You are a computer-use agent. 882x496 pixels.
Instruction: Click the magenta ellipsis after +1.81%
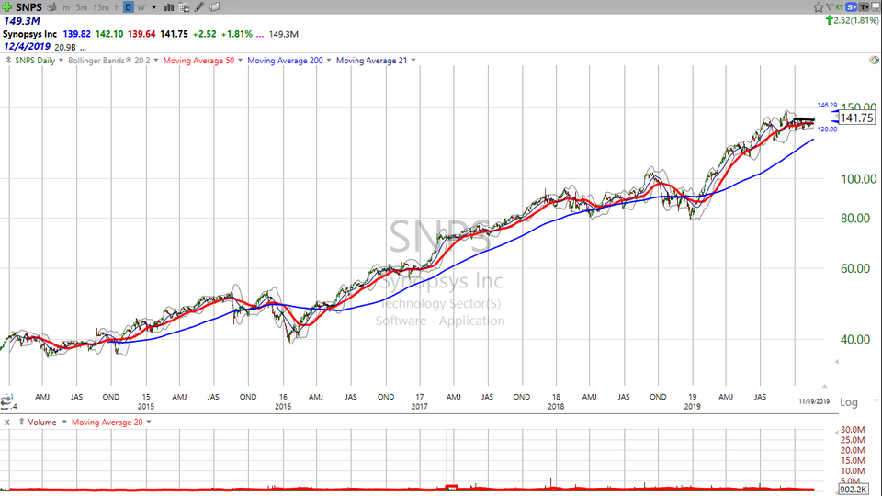pos(260,35)
